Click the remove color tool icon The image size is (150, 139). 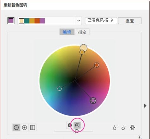point(124,128)
